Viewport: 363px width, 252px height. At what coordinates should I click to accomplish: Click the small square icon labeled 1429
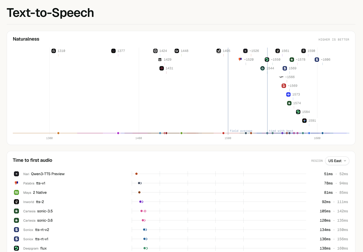160,60
